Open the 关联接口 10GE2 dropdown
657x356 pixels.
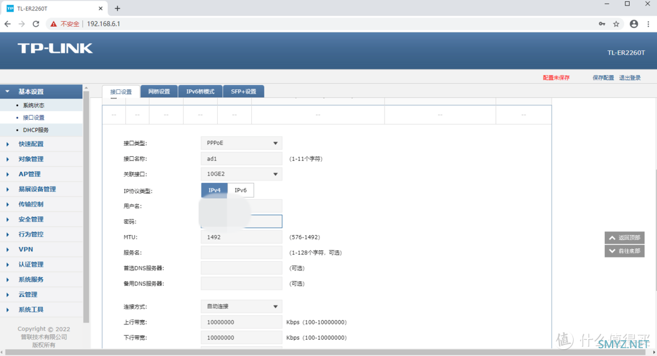(x=242, y=174)
